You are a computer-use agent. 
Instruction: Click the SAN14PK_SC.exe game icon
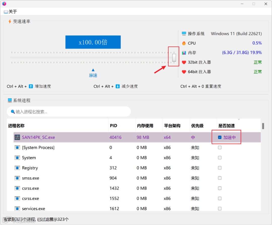coord(17,137)
